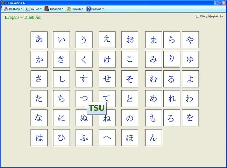Choose the る character card
This screenshot has height=168, width=227.
point(172,79)
